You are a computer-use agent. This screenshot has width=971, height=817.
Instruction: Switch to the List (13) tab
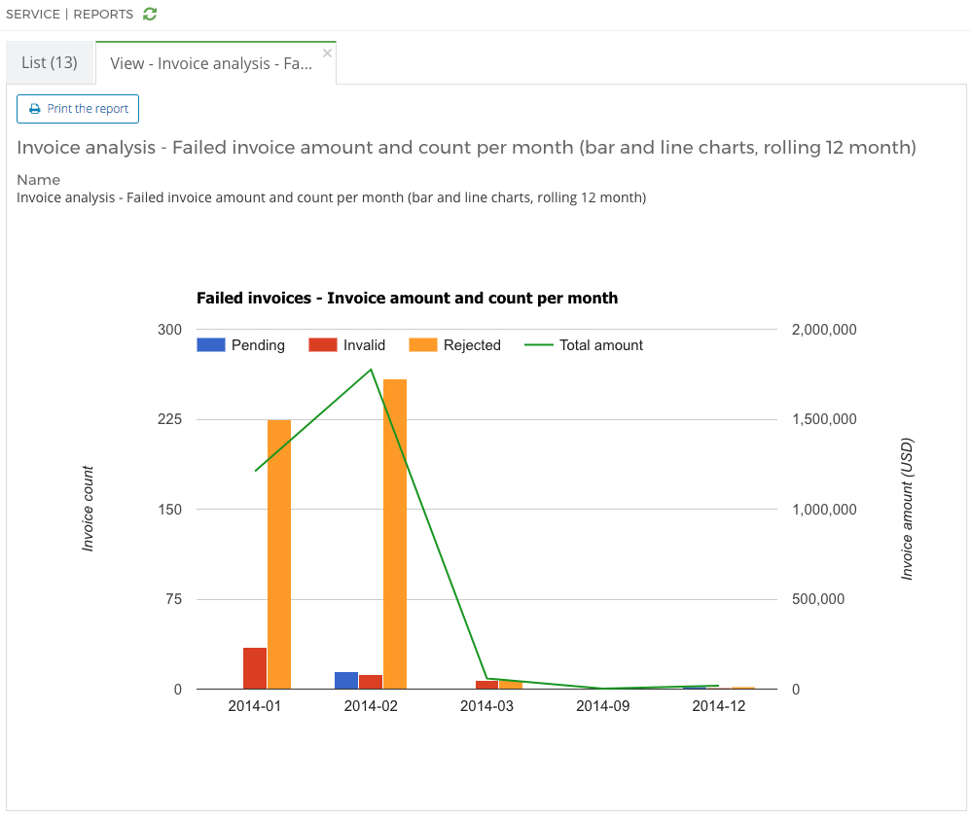coord(50,61)
